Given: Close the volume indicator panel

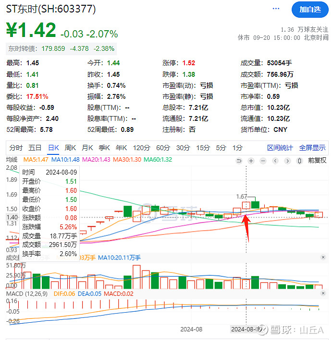Looking at the screenshot, I should pyautogui.click(x=323, y=257).
